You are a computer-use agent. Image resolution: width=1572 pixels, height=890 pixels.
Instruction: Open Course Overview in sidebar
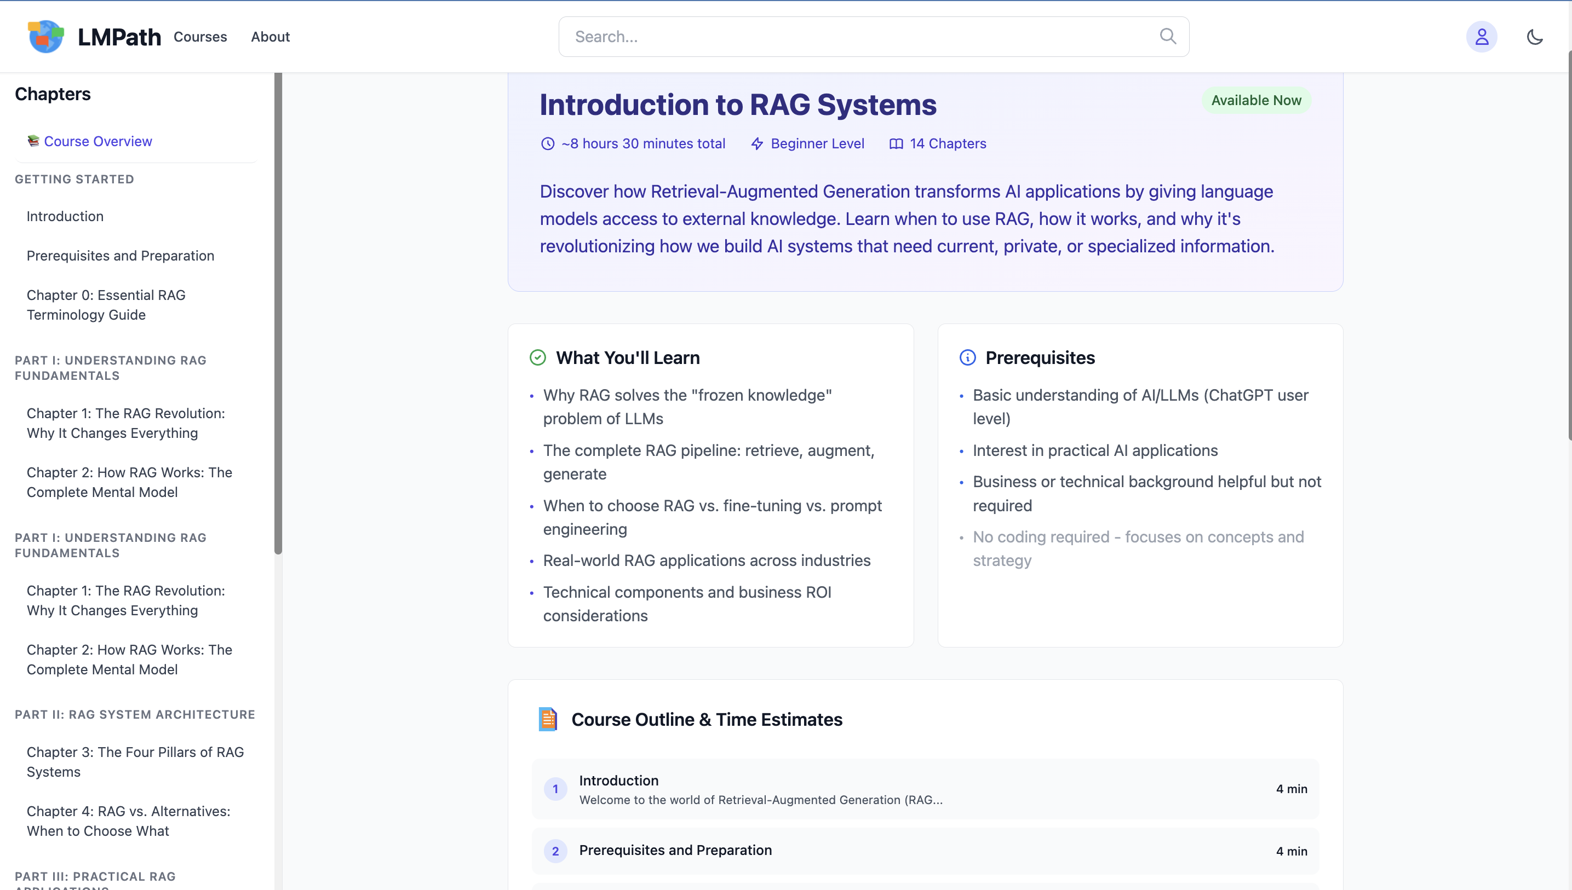click(x=98, y=141)
